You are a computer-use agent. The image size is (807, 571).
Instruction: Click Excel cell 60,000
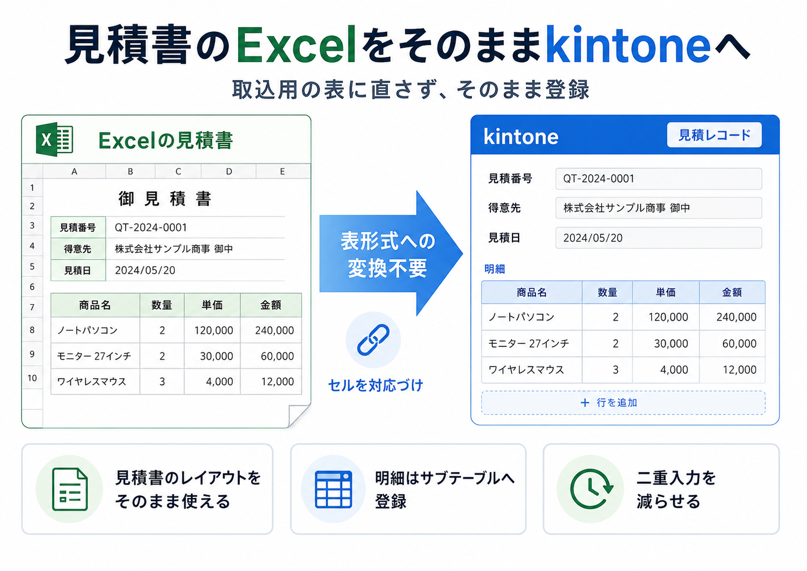[x=271, y=356]
